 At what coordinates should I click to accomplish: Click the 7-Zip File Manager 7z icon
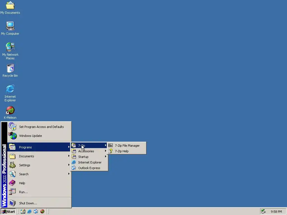[110, 145]
